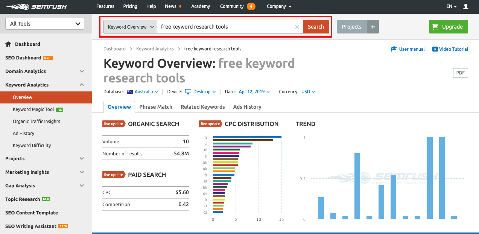Screen dimensions: 479x234
Task: Open Community in top navigation
Action: tap(232, 6)
